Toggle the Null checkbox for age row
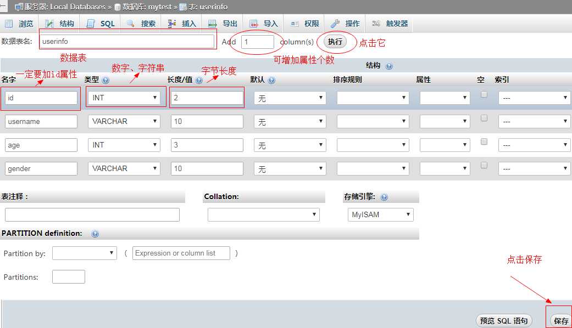Viewport: 572px width, 328px height. 484,142
